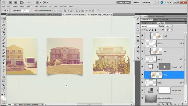
Task: Open the Character panel dock icon
Action: (138, 58)
